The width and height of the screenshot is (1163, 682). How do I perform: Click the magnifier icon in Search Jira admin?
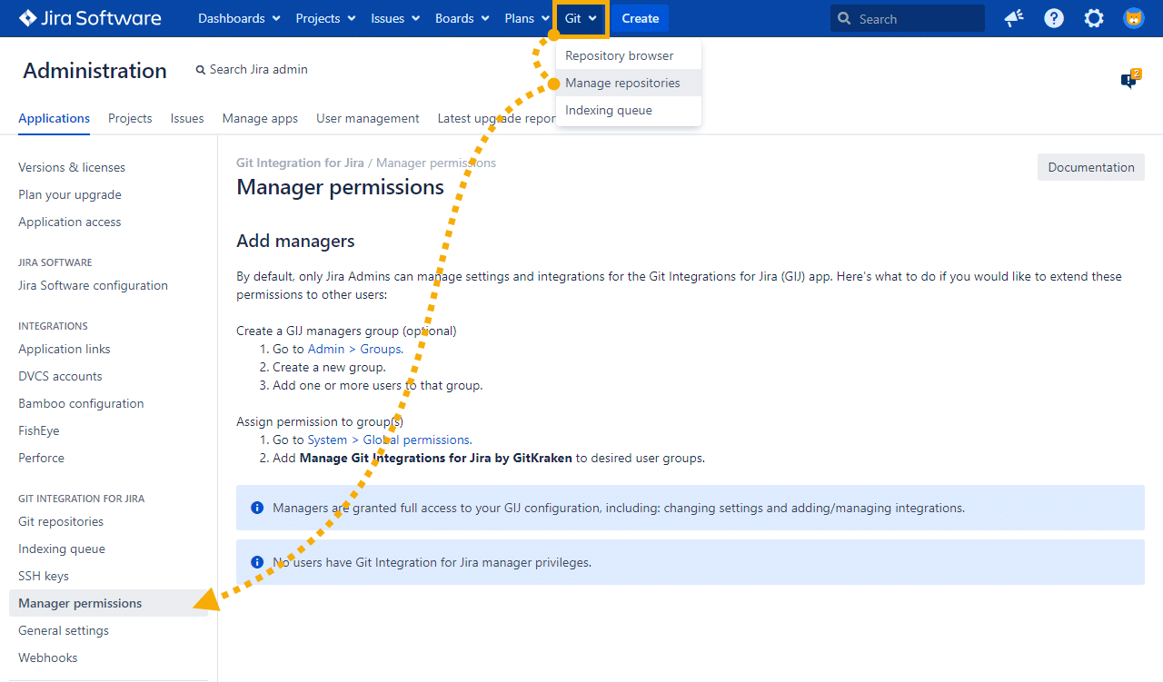click(x=201, y=70)
